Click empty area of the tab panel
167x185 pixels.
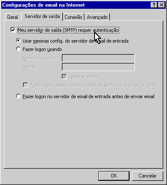coord(83,132)
